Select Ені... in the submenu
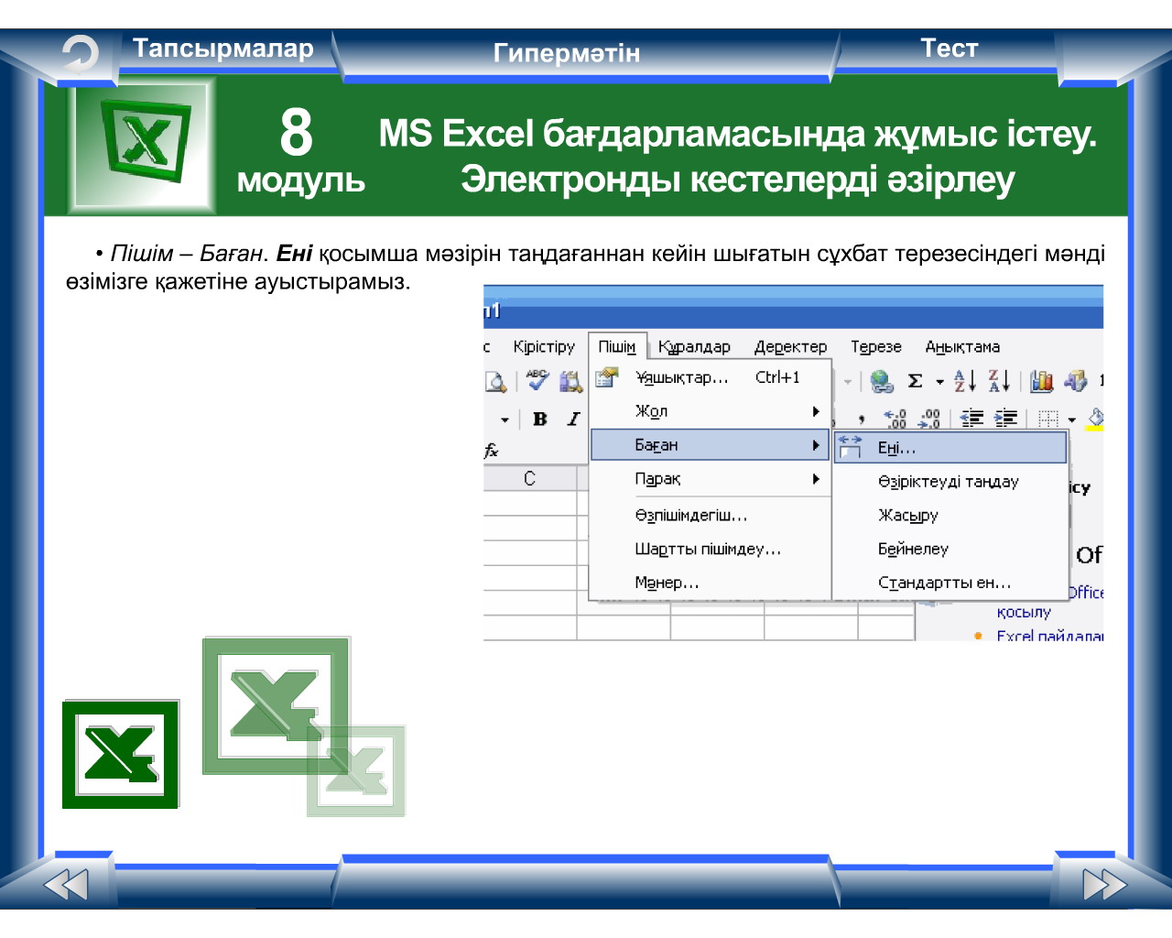 (950, 448)
